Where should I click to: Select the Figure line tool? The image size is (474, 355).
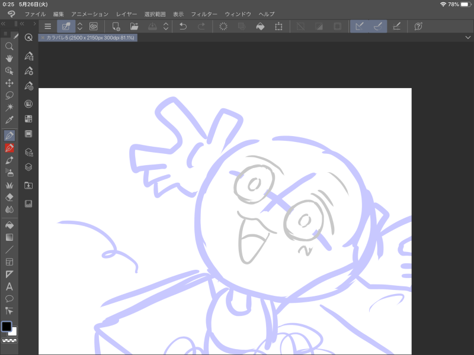pyautogui.click(x=9, y=250)
